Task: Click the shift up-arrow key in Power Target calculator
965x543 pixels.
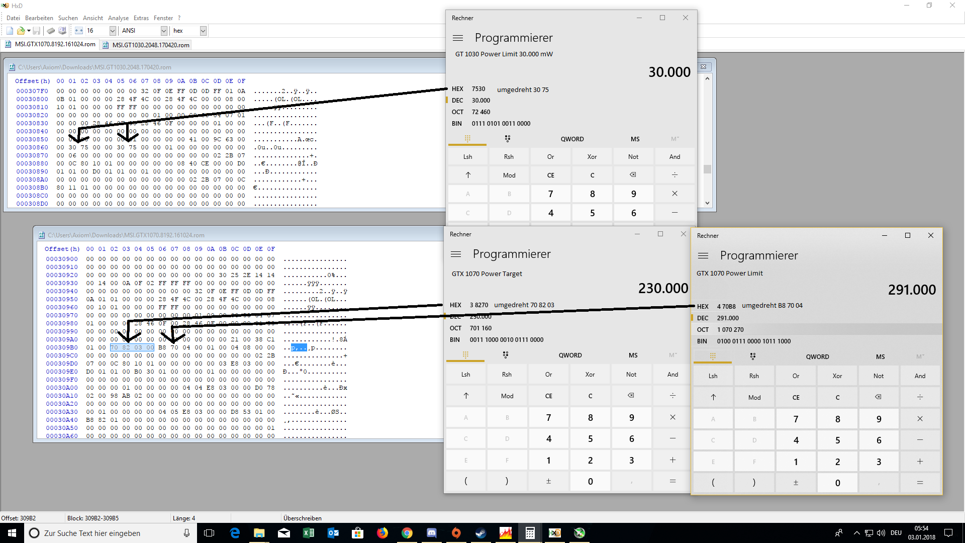Action: click(466, 396)
